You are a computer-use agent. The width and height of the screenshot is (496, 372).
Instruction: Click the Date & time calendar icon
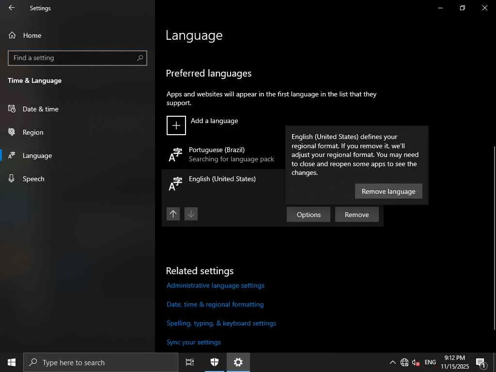(12, 109)
